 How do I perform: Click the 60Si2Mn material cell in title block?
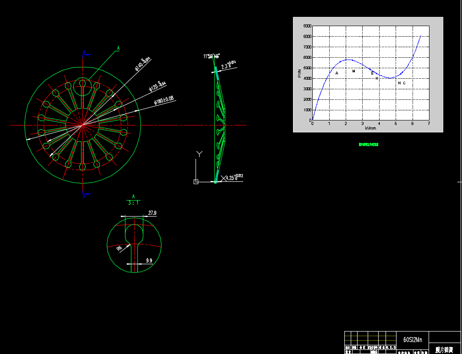412,340
